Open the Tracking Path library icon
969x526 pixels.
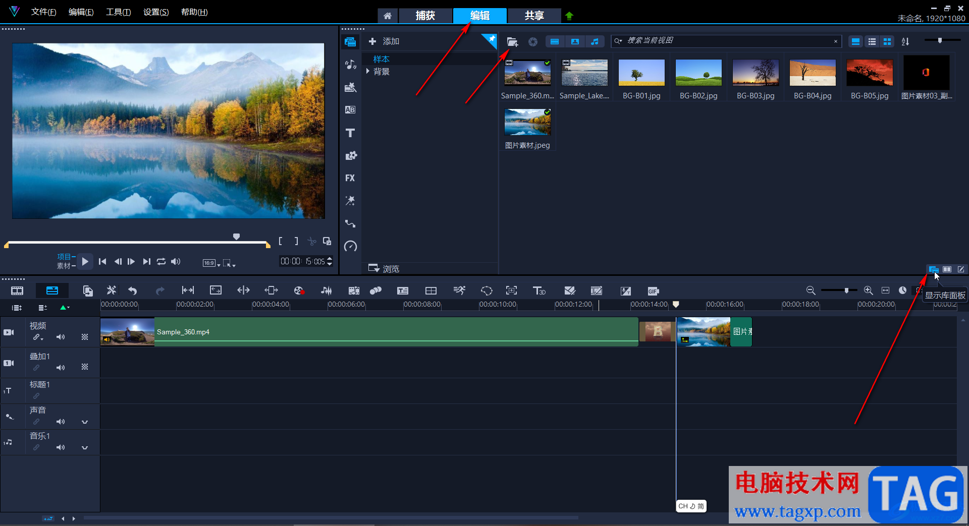click(350, 223)
